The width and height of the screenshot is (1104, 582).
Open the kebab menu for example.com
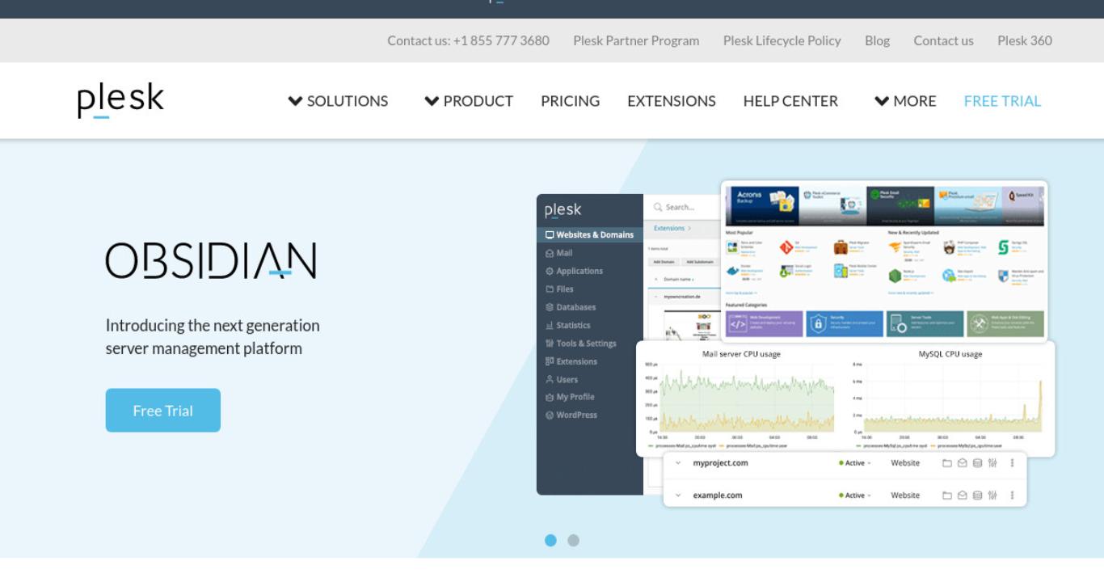pos(1012,496)
